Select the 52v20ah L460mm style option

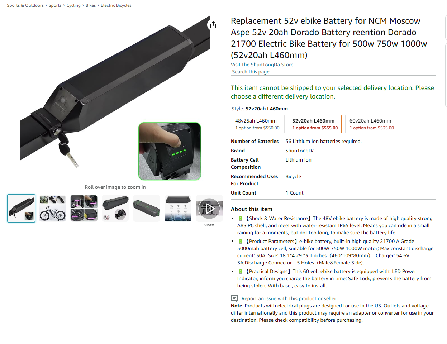point(315,124)
